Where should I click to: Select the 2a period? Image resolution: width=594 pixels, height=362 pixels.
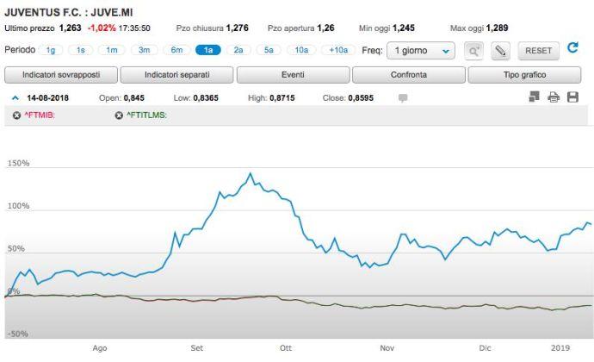tap(238, 50)
